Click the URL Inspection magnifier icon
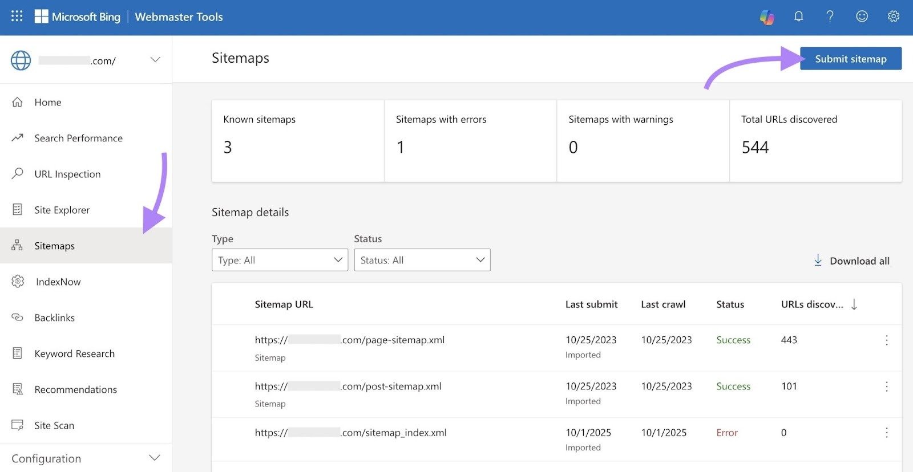Viewport: 913px width, 472px height. (18, 173)
